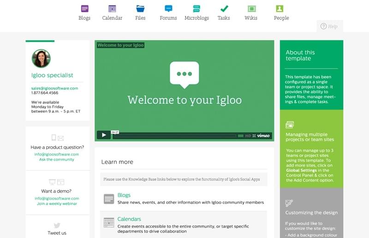369x238 pixels.
Task: Click the stacked cards icon above Managing multiple projects
Action: click(x=290, y=125)
